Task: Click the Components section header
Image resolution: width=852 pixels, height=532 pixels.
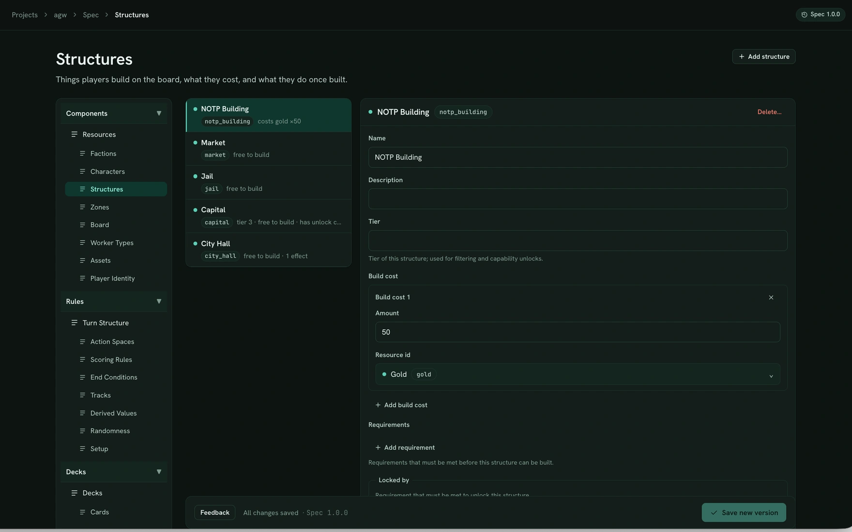Action: click(114, 113)
